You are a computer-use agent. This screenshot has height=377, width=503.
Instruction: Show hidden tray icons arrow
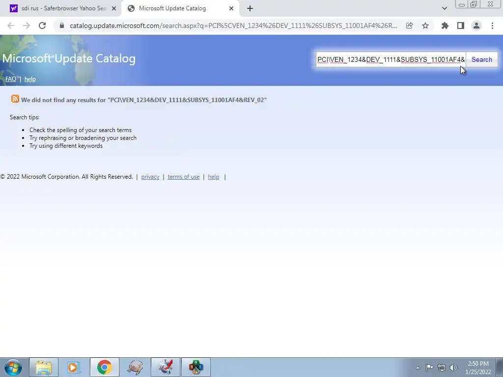418,368
